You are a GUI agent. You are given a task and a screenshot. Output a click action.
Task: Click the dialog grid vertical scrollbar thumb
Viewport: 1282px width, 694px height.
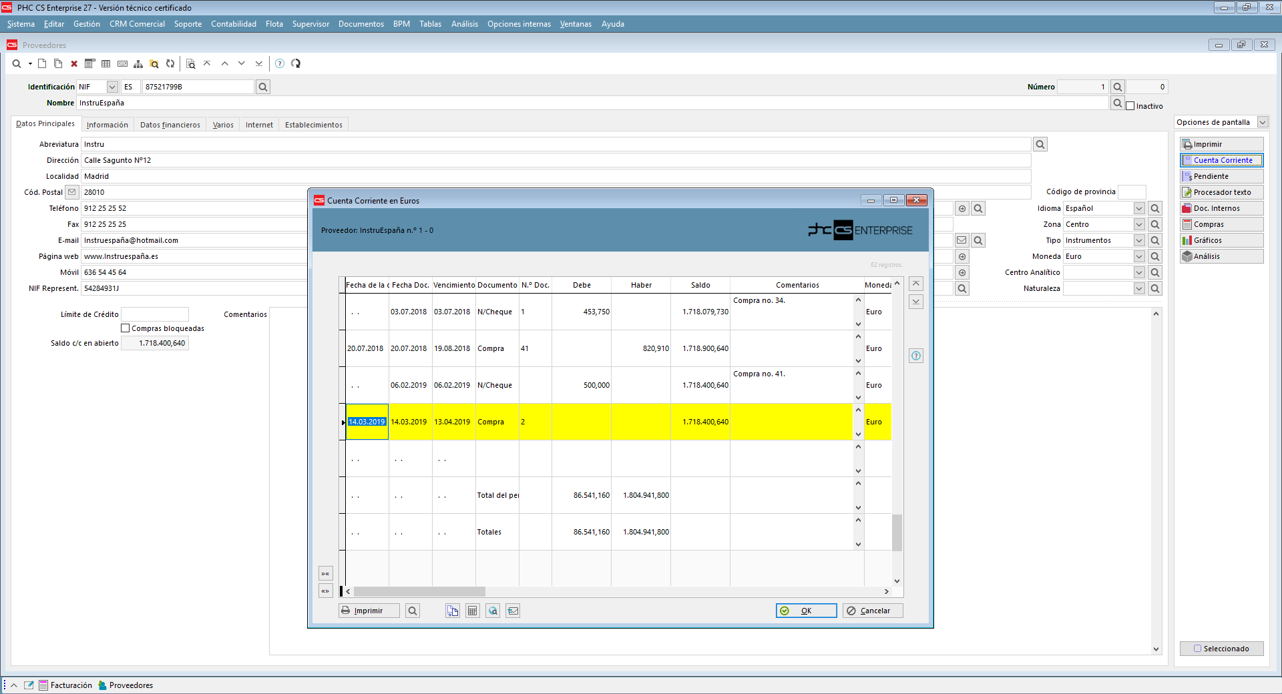click(897, 533)
